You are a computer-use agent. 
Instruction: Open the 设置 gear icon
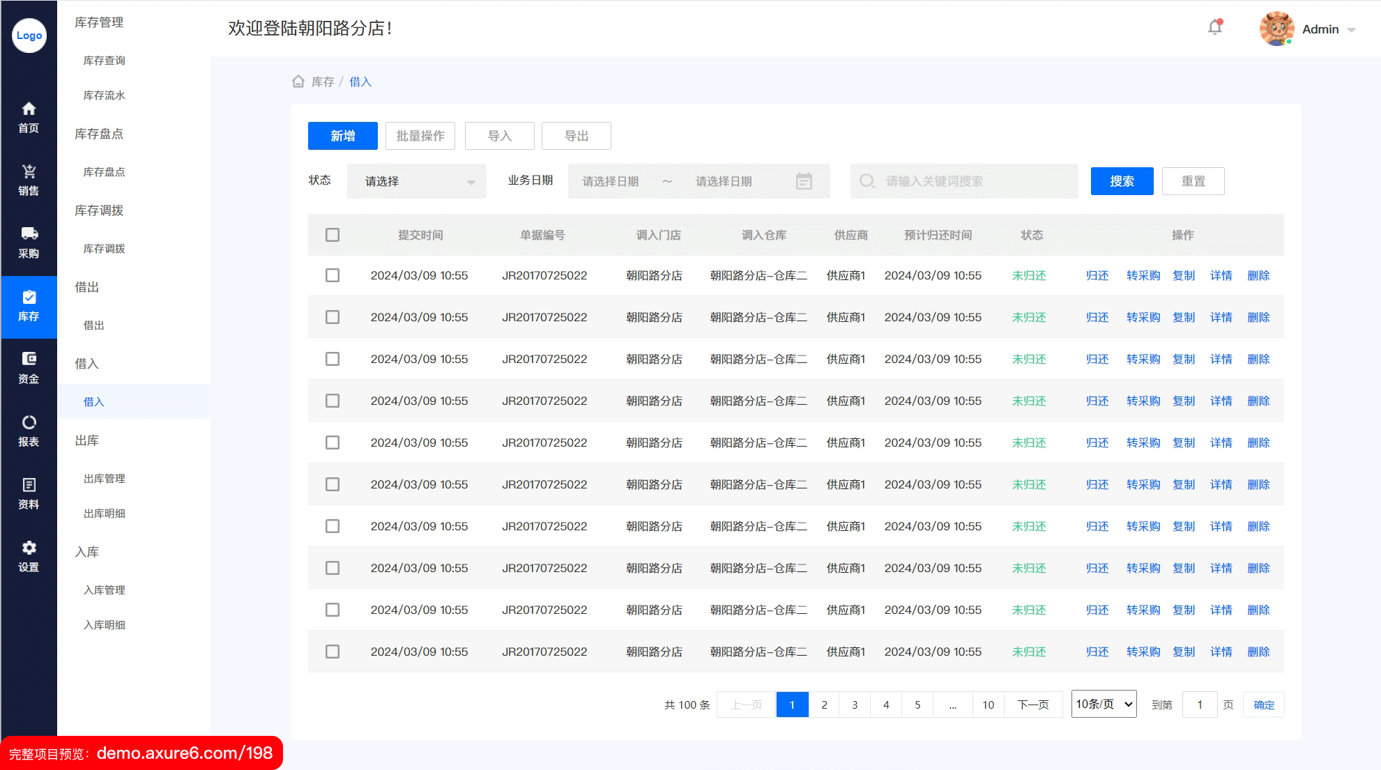tap(29, 548)
